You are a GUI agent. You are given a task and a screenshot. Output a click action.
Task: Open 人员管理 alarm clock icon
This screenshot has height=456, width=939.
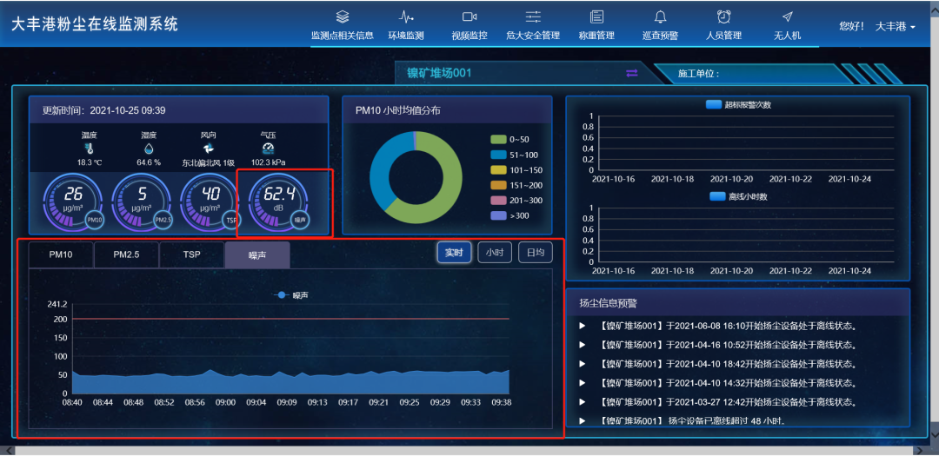(723, 17)
